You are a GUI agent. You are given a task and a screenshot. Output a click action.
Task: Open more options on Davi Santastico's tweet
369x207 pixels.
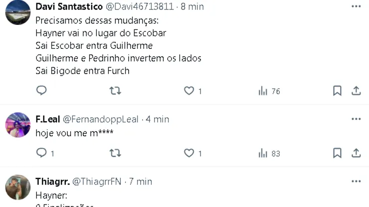click(x=356, y=6)
